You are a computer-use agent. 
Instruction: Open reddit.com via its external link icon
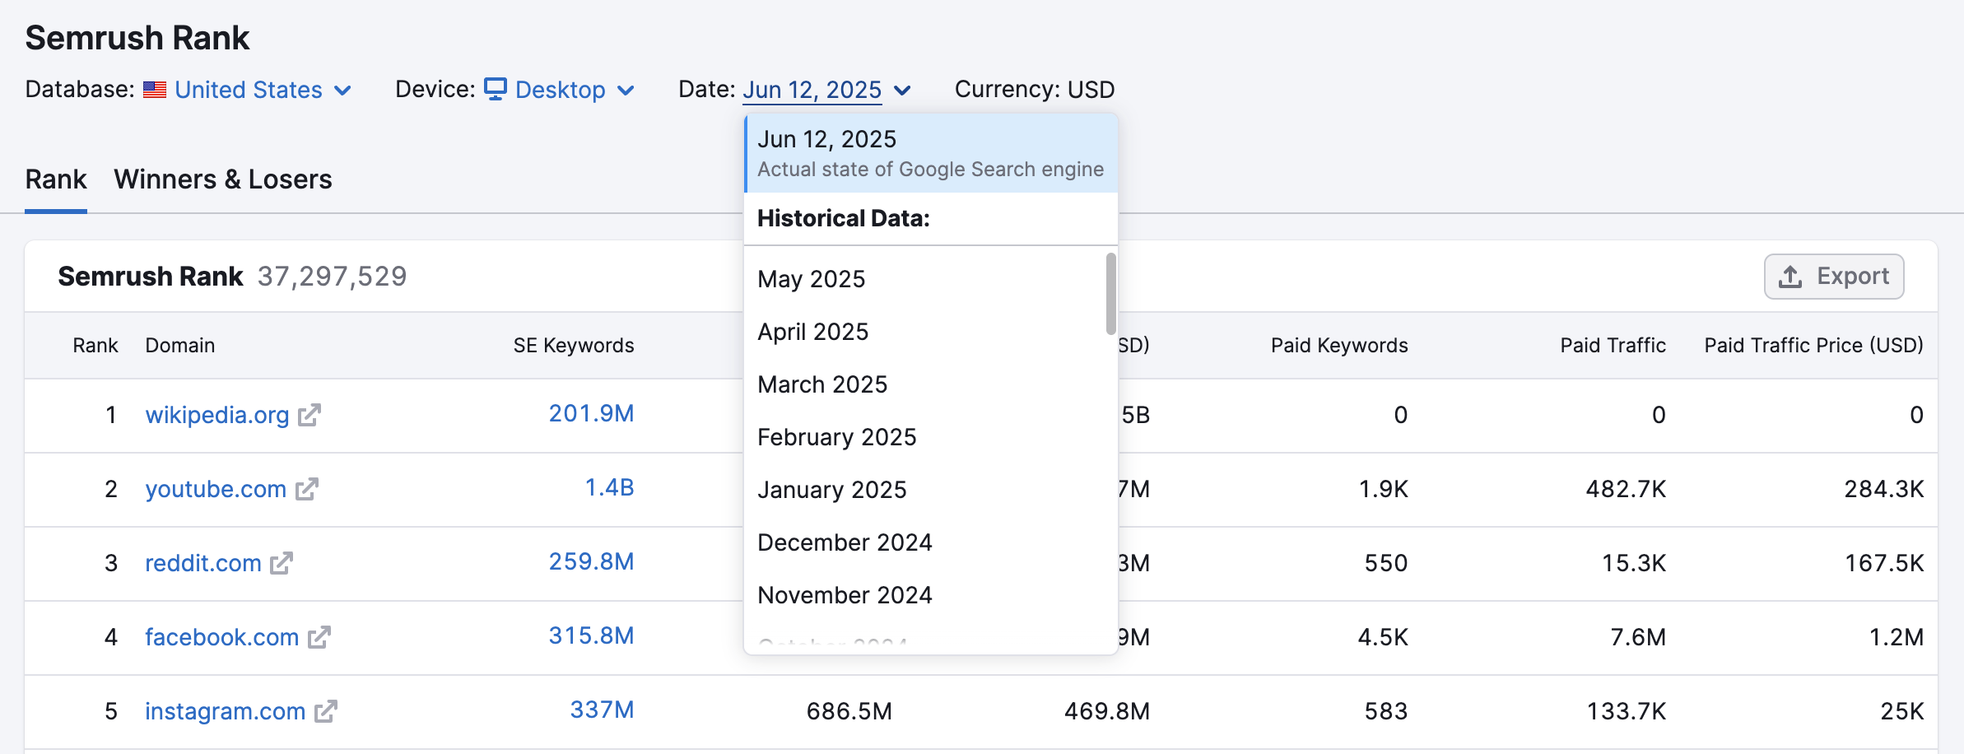[279, 563]
